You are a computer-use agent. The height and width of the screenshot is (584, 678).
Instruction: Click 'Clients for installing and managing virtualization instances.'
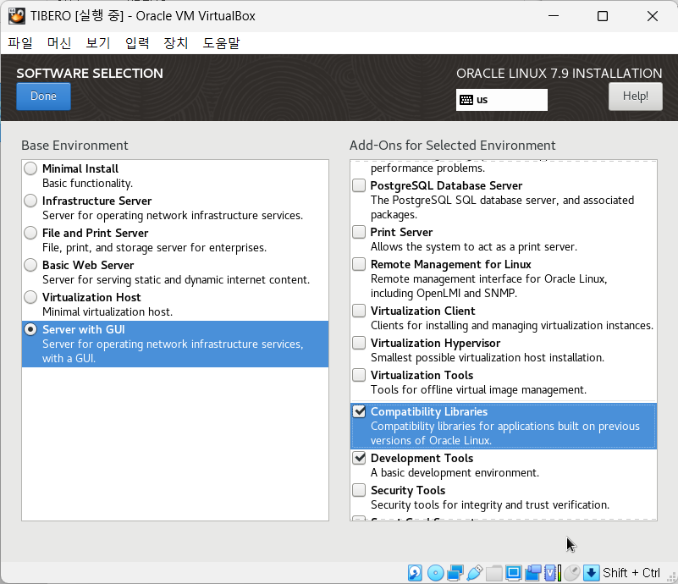(512, 326)
